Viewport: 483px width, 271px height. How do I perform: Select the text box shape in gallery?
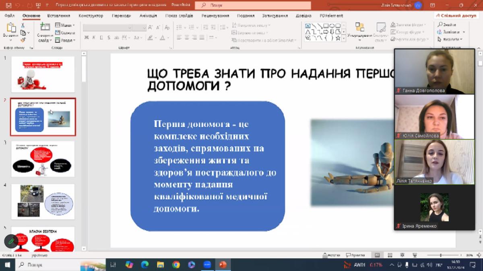coord(308,26)
